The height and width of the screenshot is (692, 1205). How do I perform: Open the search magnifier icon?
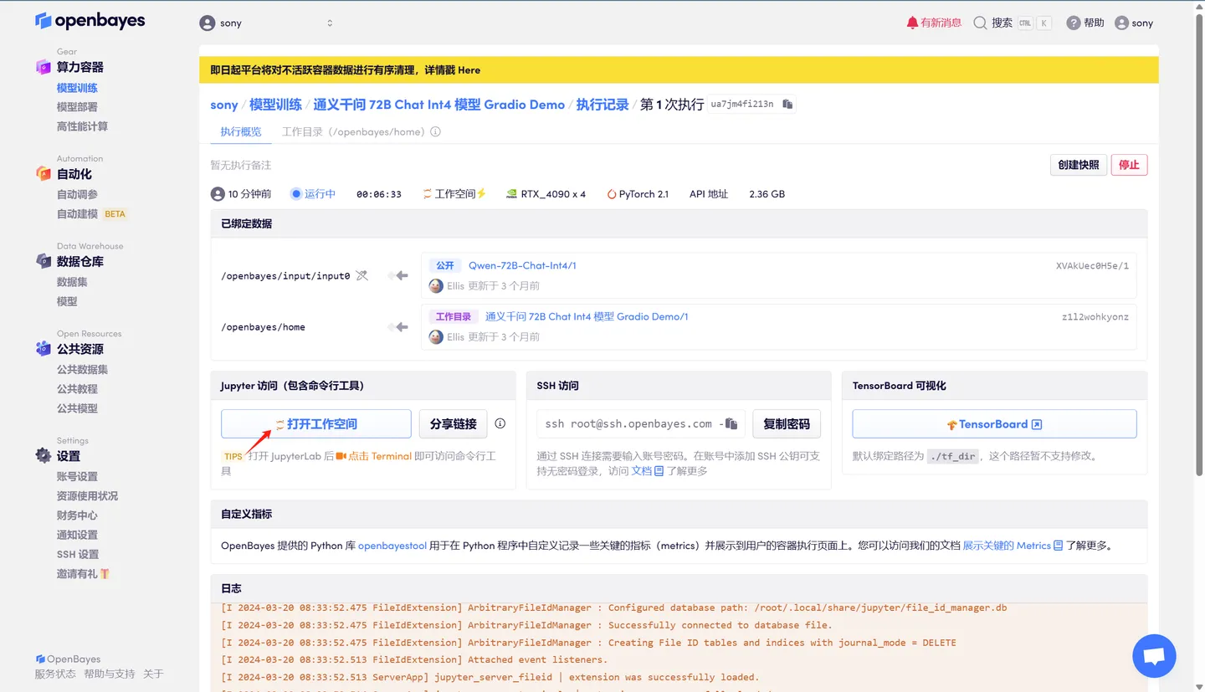(x=980, y=23)
